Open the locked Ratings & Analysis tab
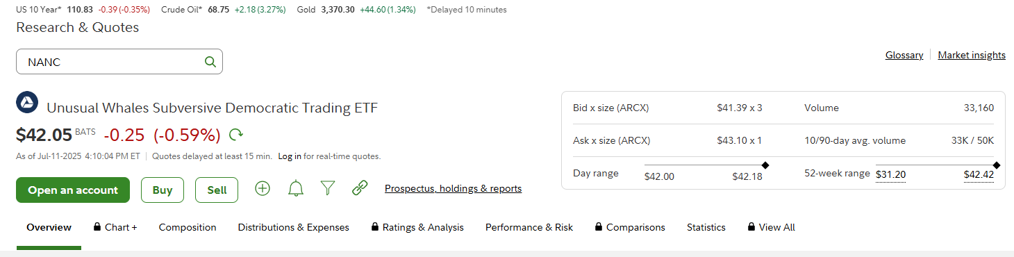This screenshot has width=1014, height=257. pyautogui.click(x=417, y=227)
